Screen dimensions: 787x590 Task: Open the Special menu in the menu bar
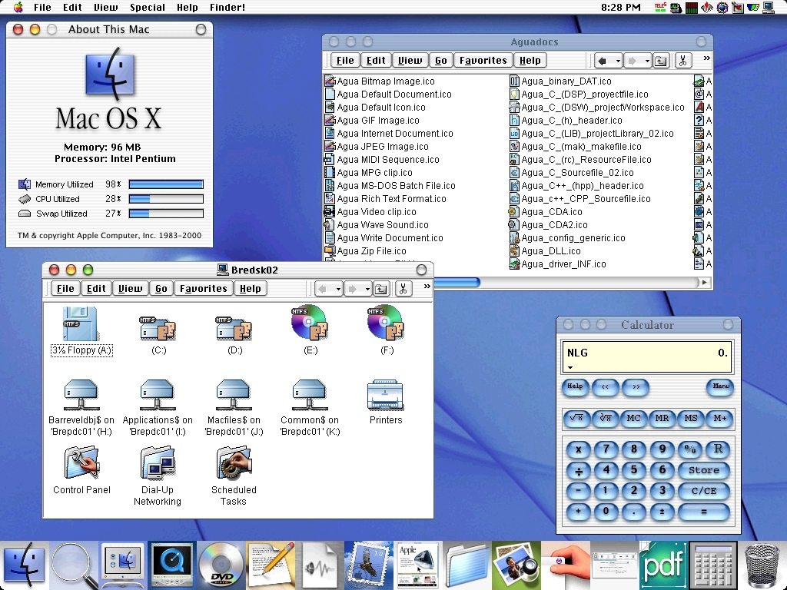coord(147,8)
